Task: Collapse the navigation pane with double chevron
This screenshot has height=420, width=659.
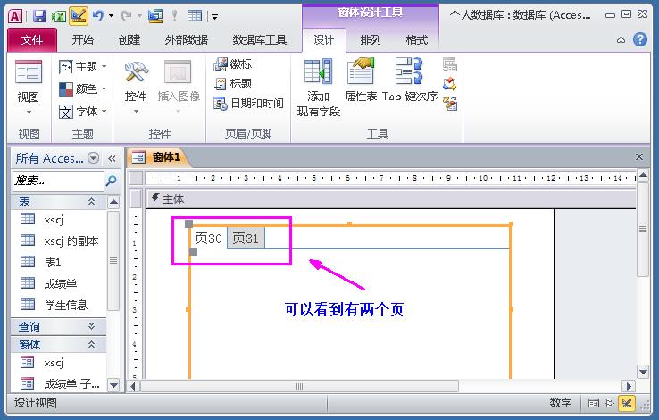Action: (x=112, y=158)
